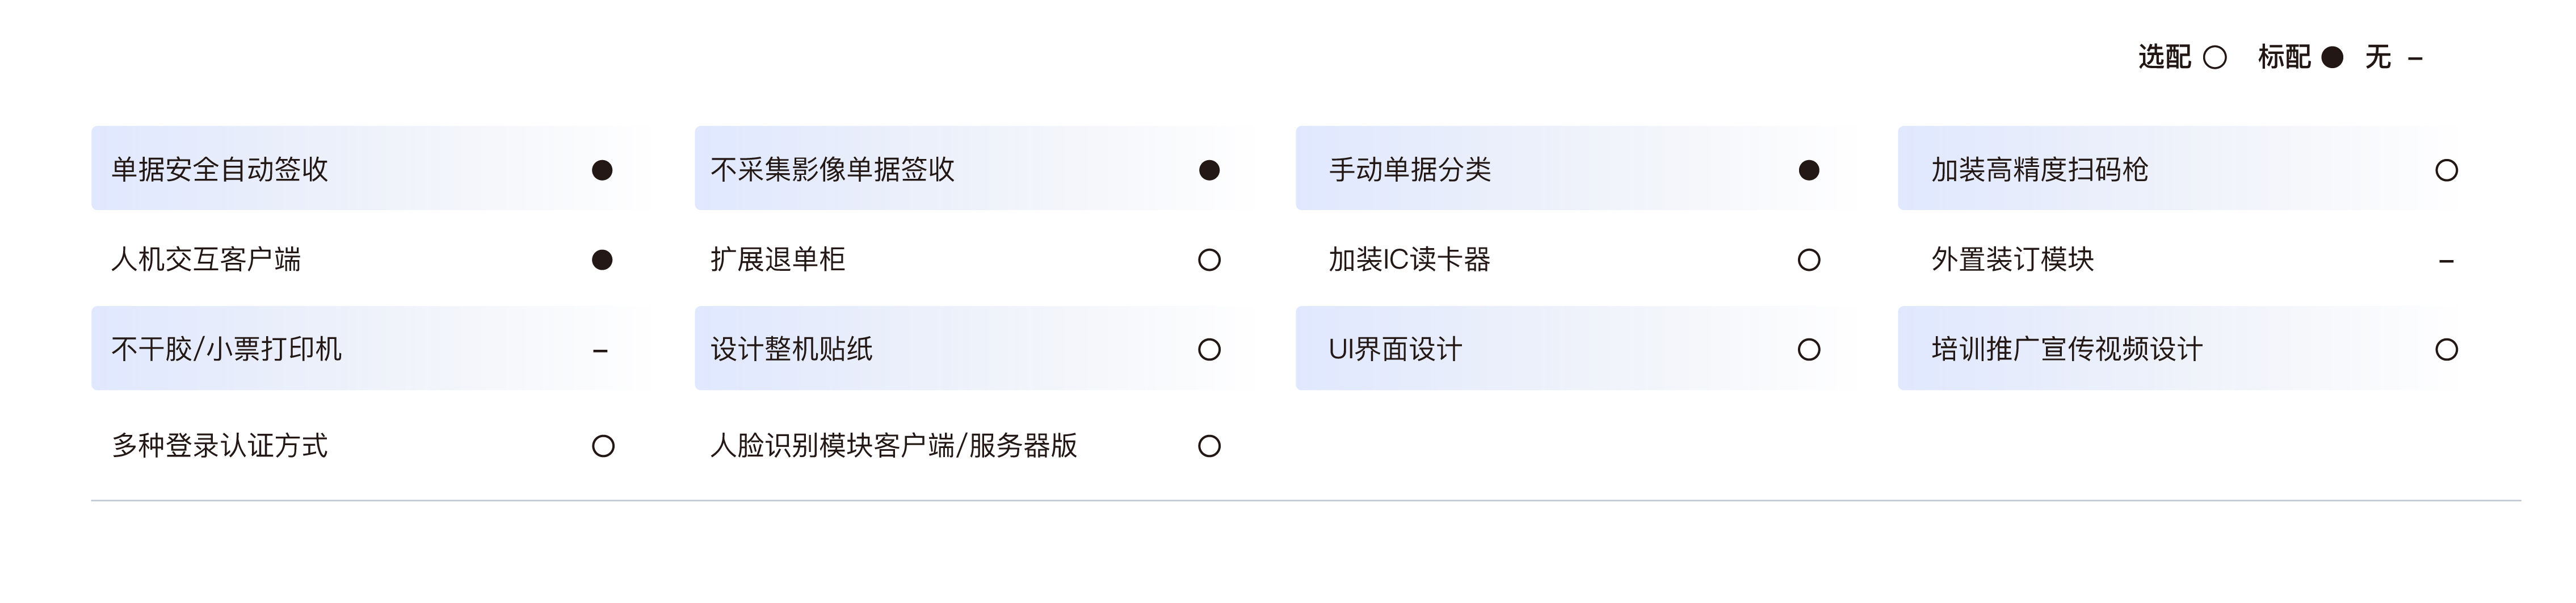Click filled dot beside 手动单据分类
Screen dimensions: 2576x603
click(1809, 170)
